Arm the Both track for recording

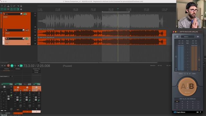point(4,14)
